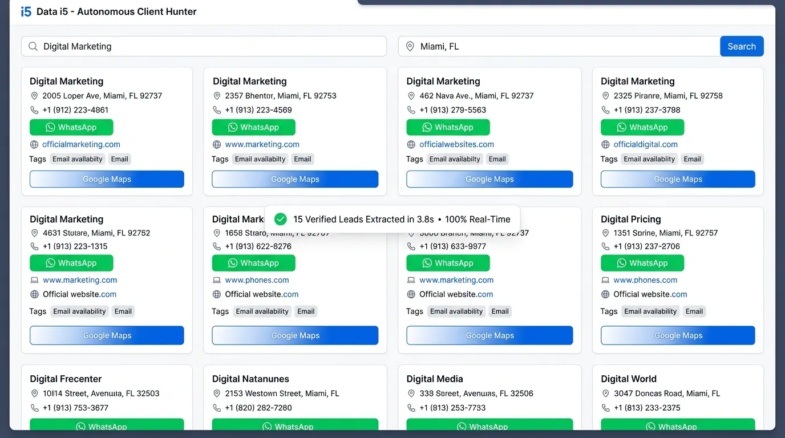The image size is (785, 438).
Task: Click the map pin beside 2325 Piranre
Action: (x=605, y=96)
